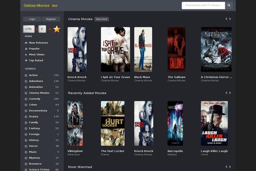Open Most Views in main menu
Viewport: 256px width, 171px height.
click(37, 54)
